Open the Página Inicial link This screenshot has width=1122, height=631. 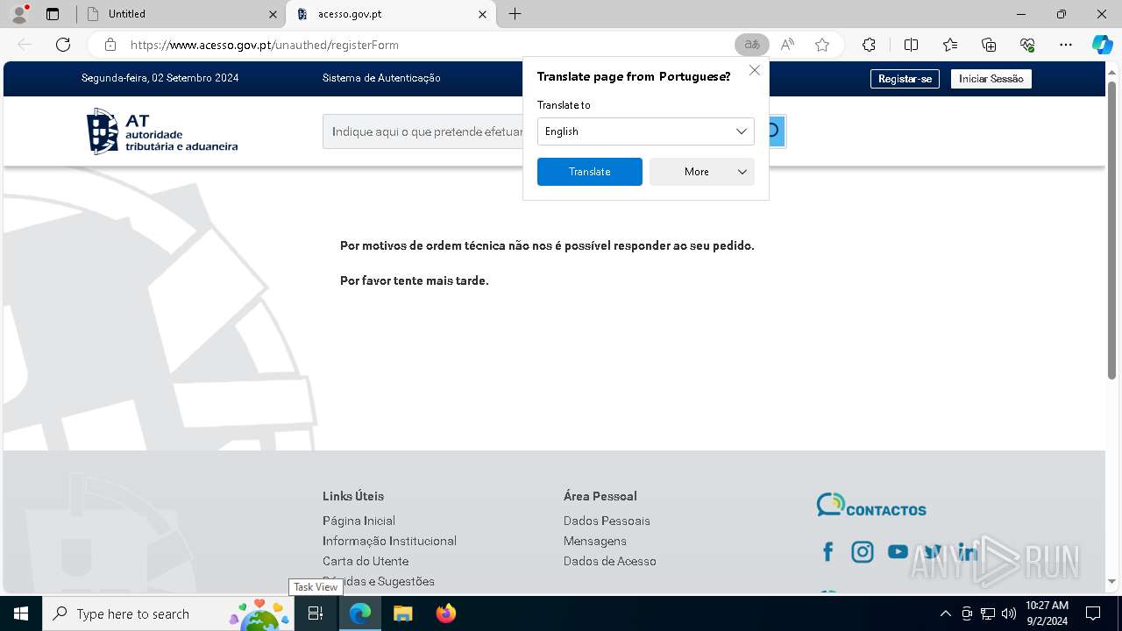tap(359, 521)
